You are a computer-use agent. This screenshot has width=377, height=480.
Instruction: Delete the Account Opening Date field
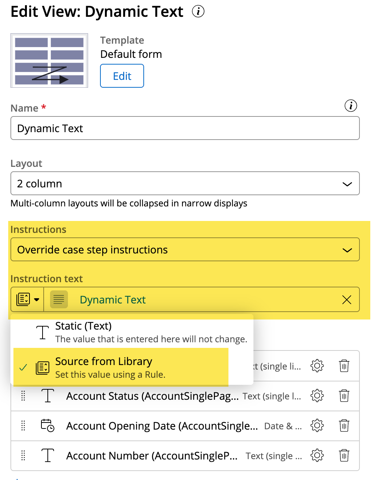[x=344, y=426]
